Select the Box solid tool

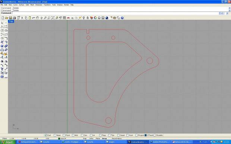pyautogui.click(x=2, y=46)
